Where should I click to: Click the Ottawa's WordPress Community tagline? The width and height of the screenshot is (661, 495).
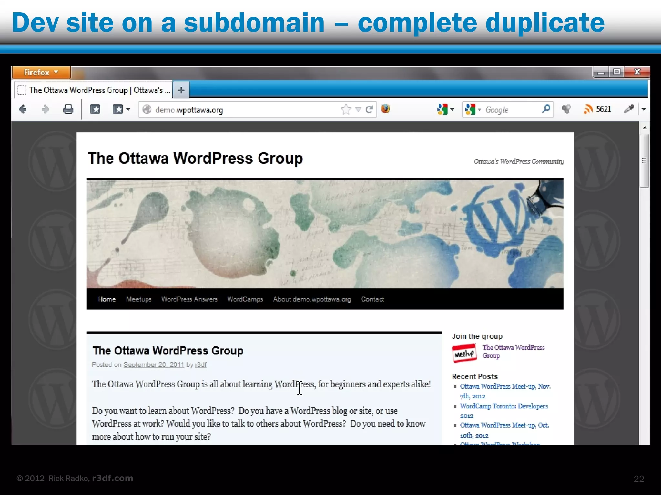pos(519,161)
